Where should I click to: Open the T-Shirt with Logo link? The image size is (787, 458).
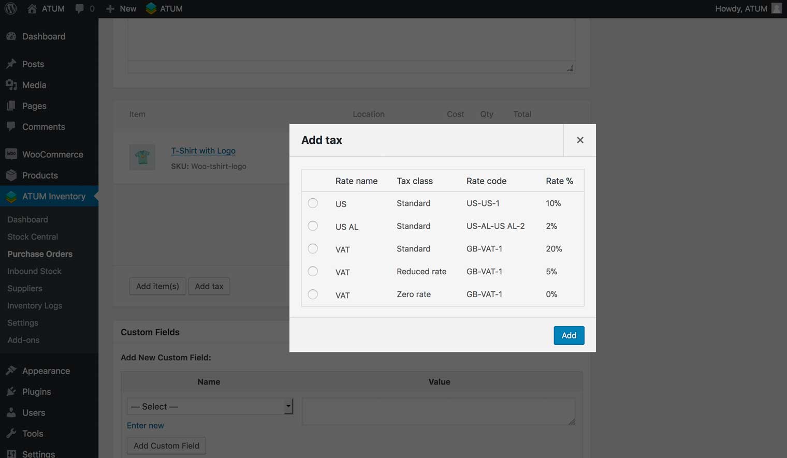[x=203, y=151]
